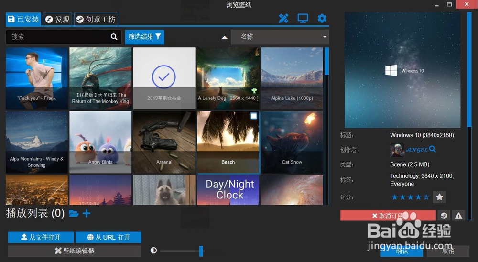The height and width of the screenshot is (262, 478).
Task: Open the settings gear icon
Action: [322, 19]
